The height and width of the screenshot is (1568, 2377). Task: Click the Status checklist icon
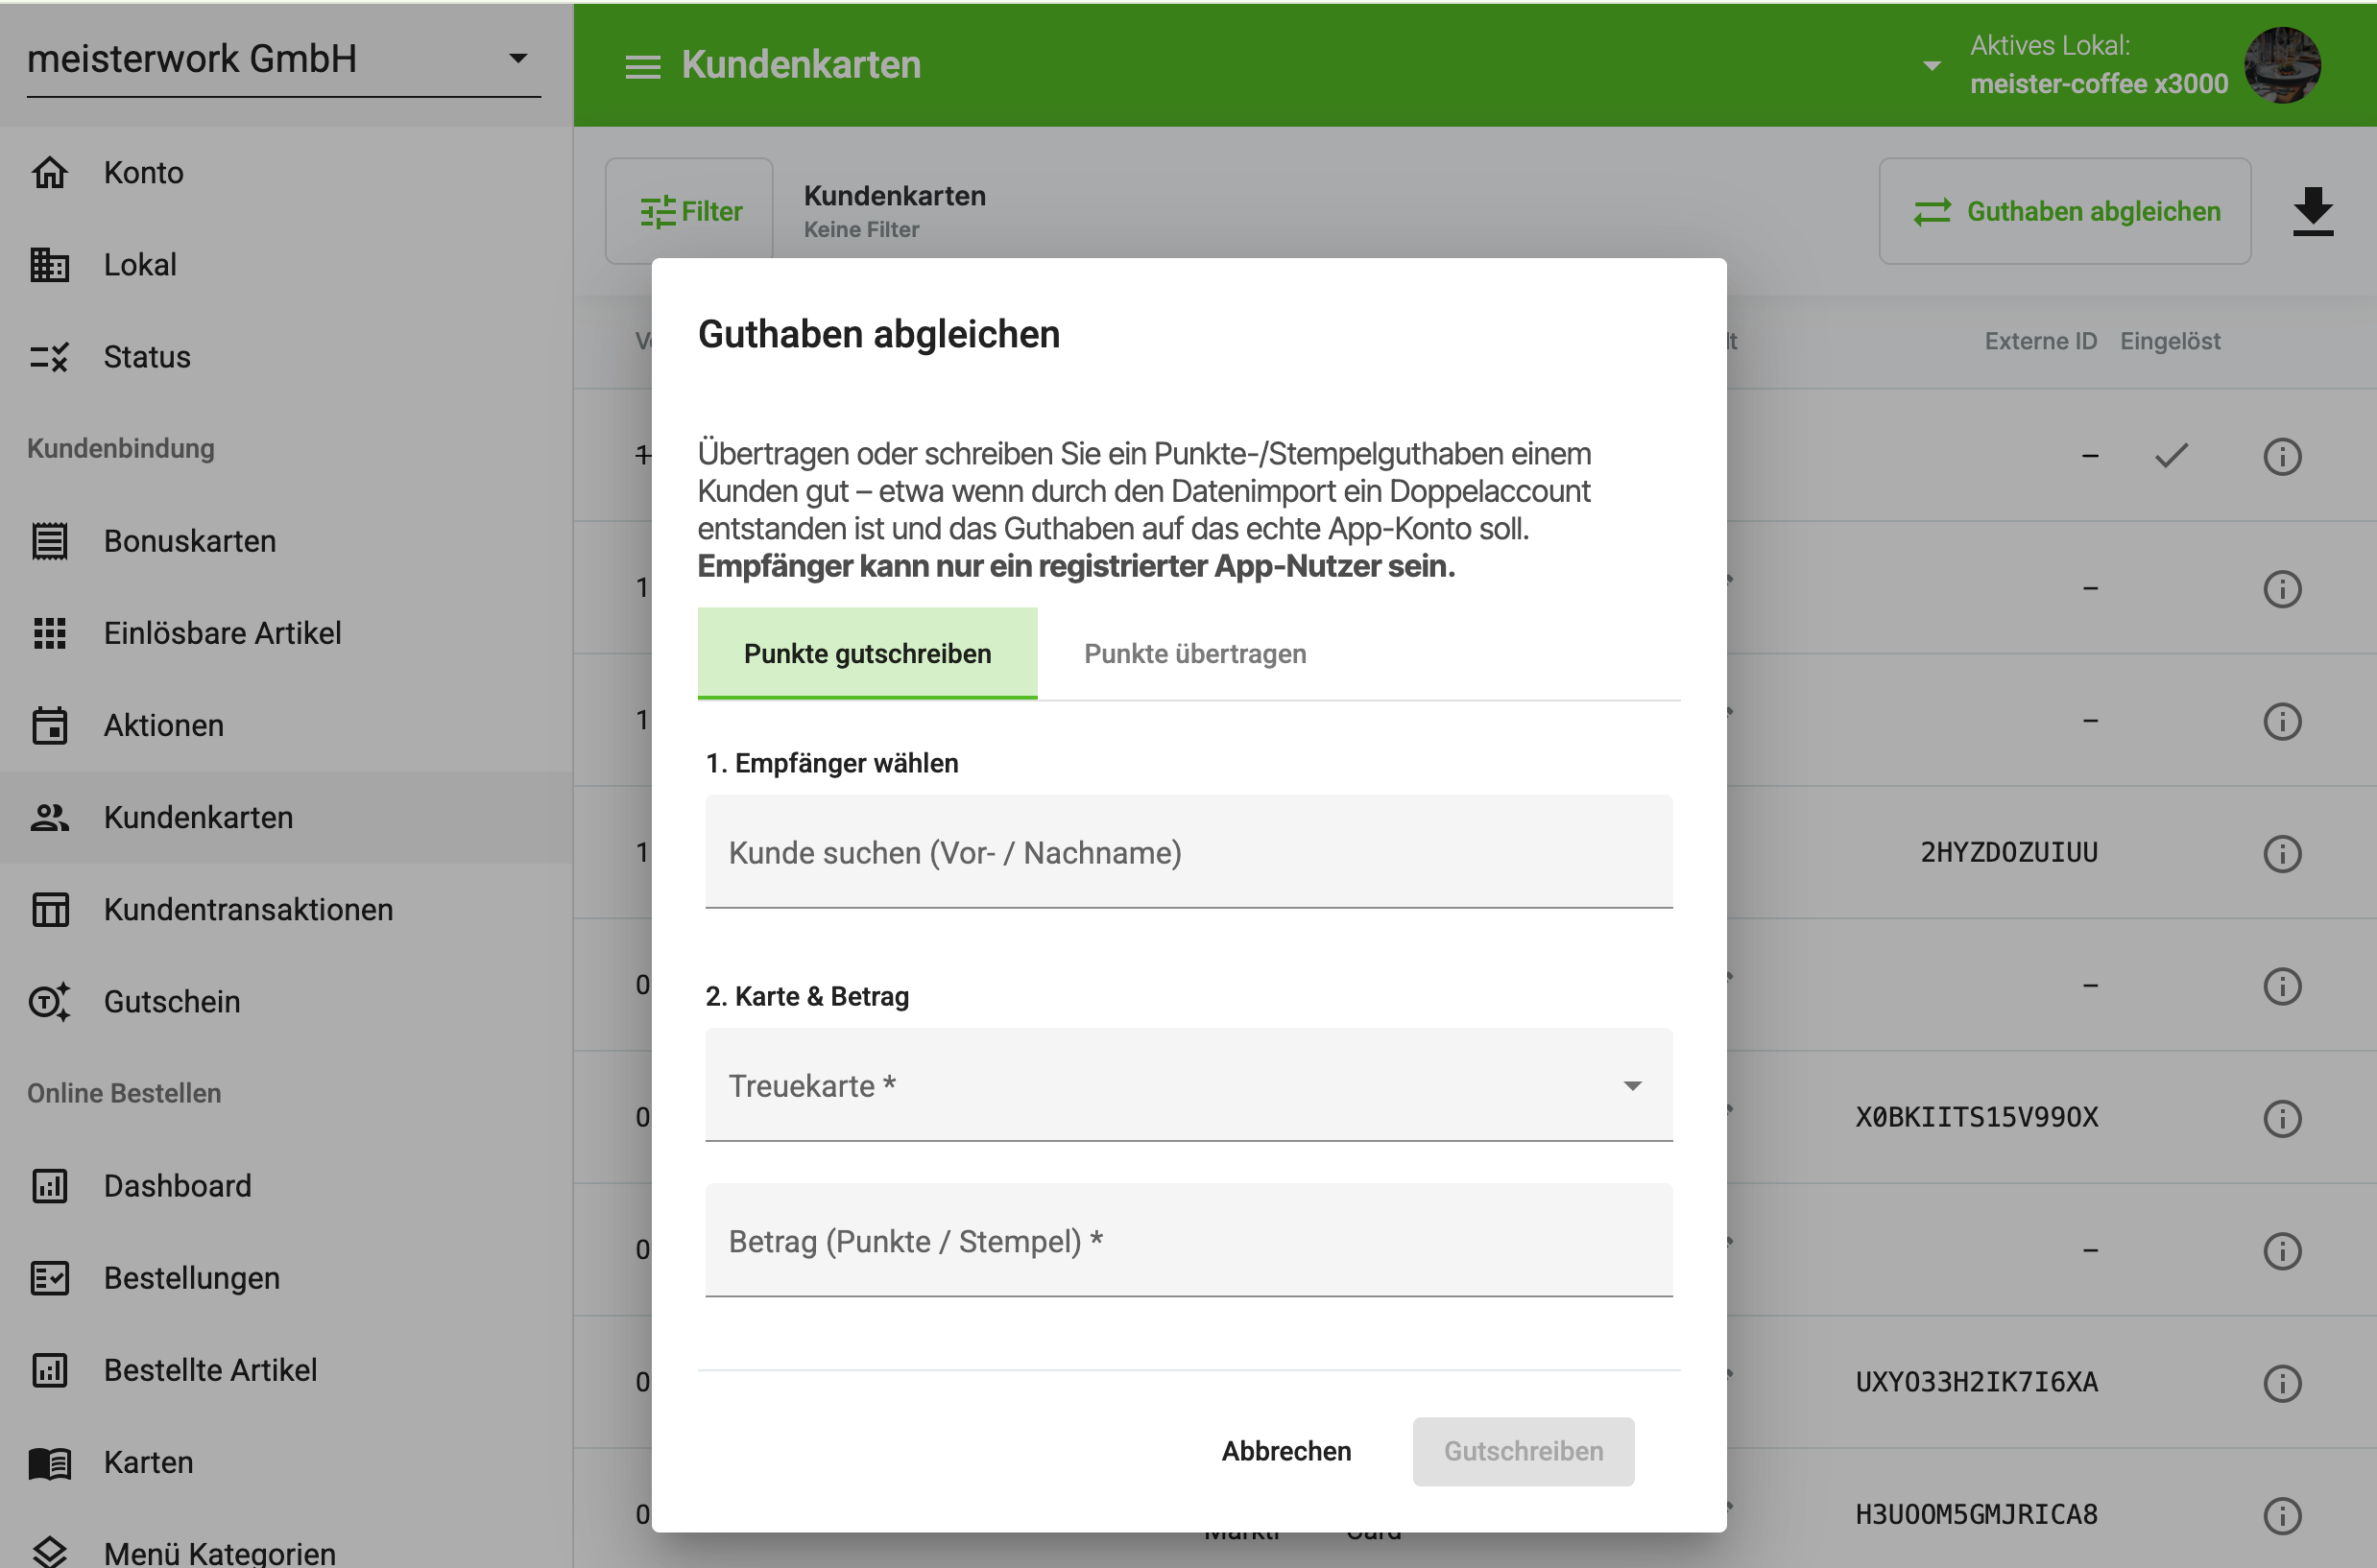pyautogui.click(x=49, y=357)
